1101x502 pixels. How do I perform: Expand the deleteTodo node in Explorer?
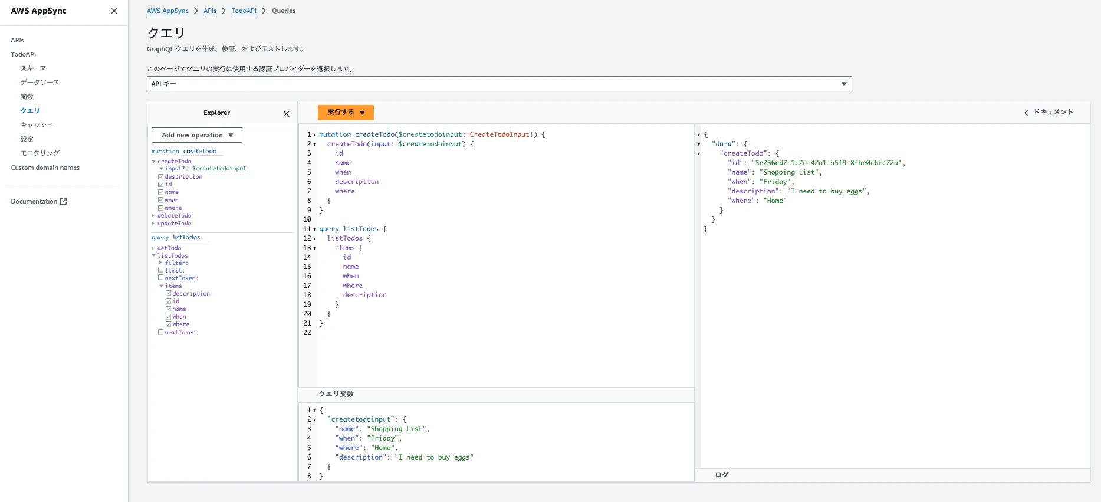click(x=153, y=216)
